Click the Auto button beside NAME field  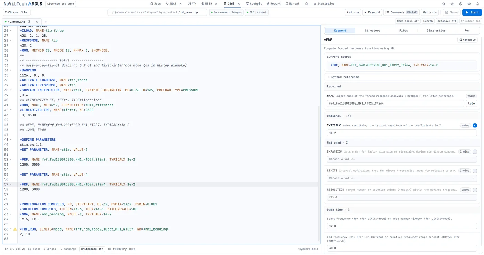(471, 103)
